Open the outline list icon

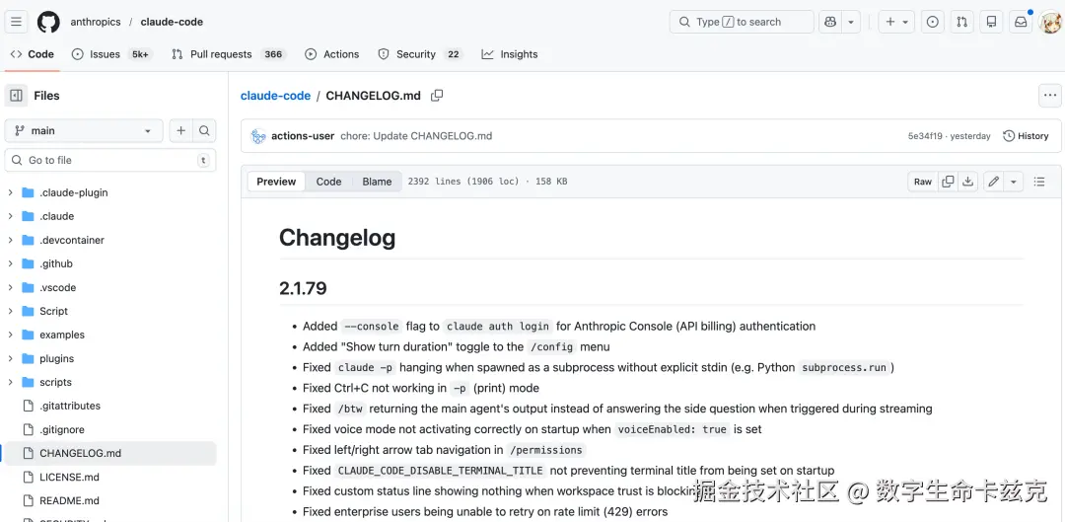click(1039, 182)
